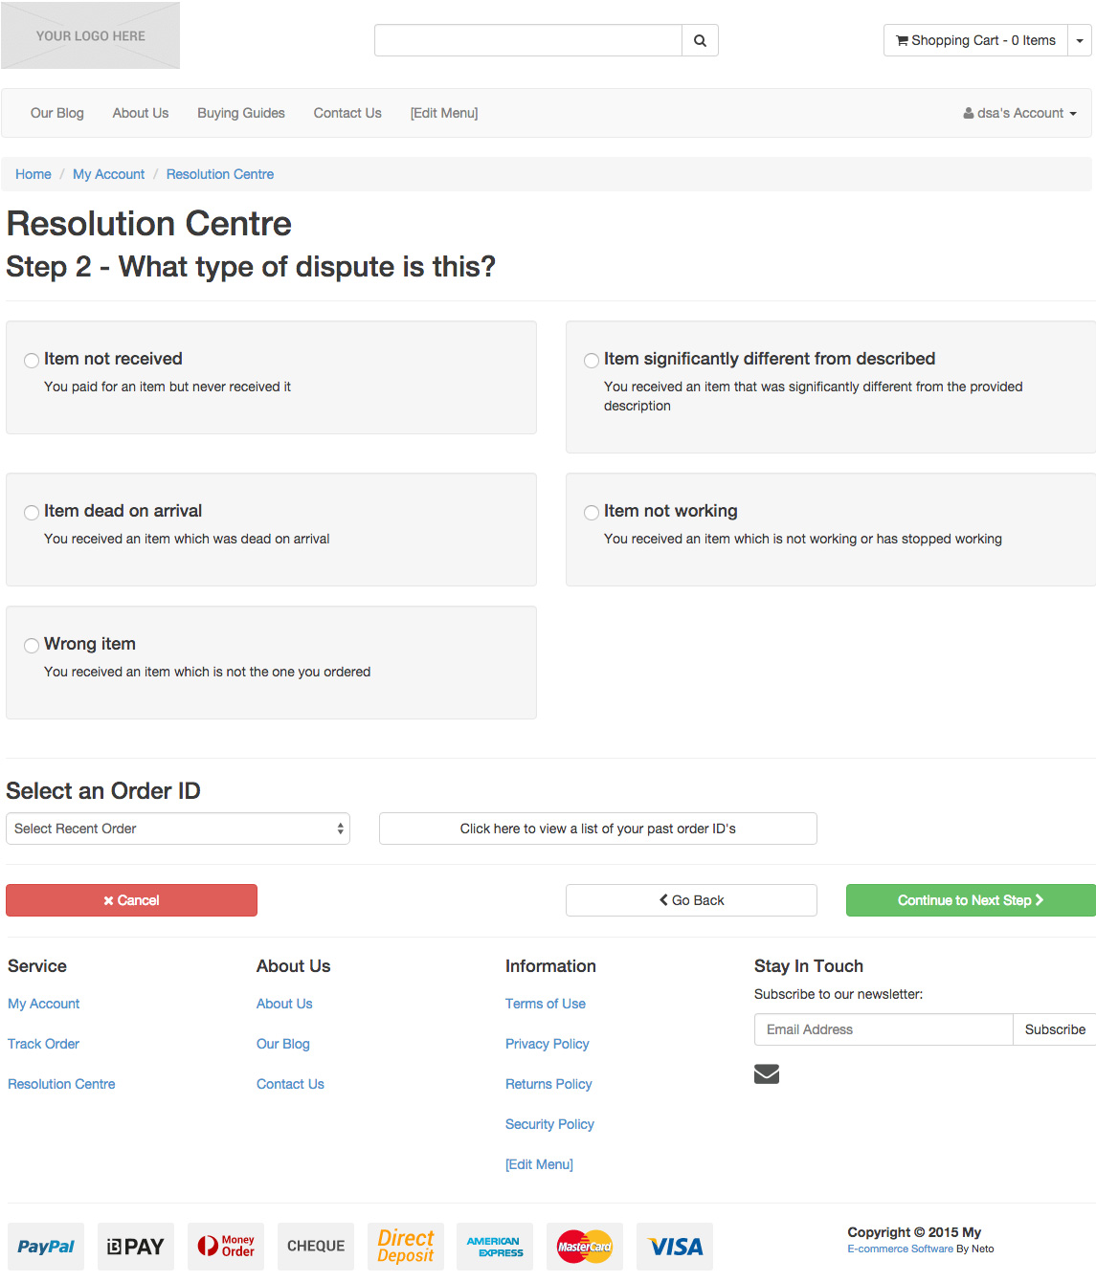Click the VISA payment icon
Screen dimensions: 1096x1282
click(675, 1246)
